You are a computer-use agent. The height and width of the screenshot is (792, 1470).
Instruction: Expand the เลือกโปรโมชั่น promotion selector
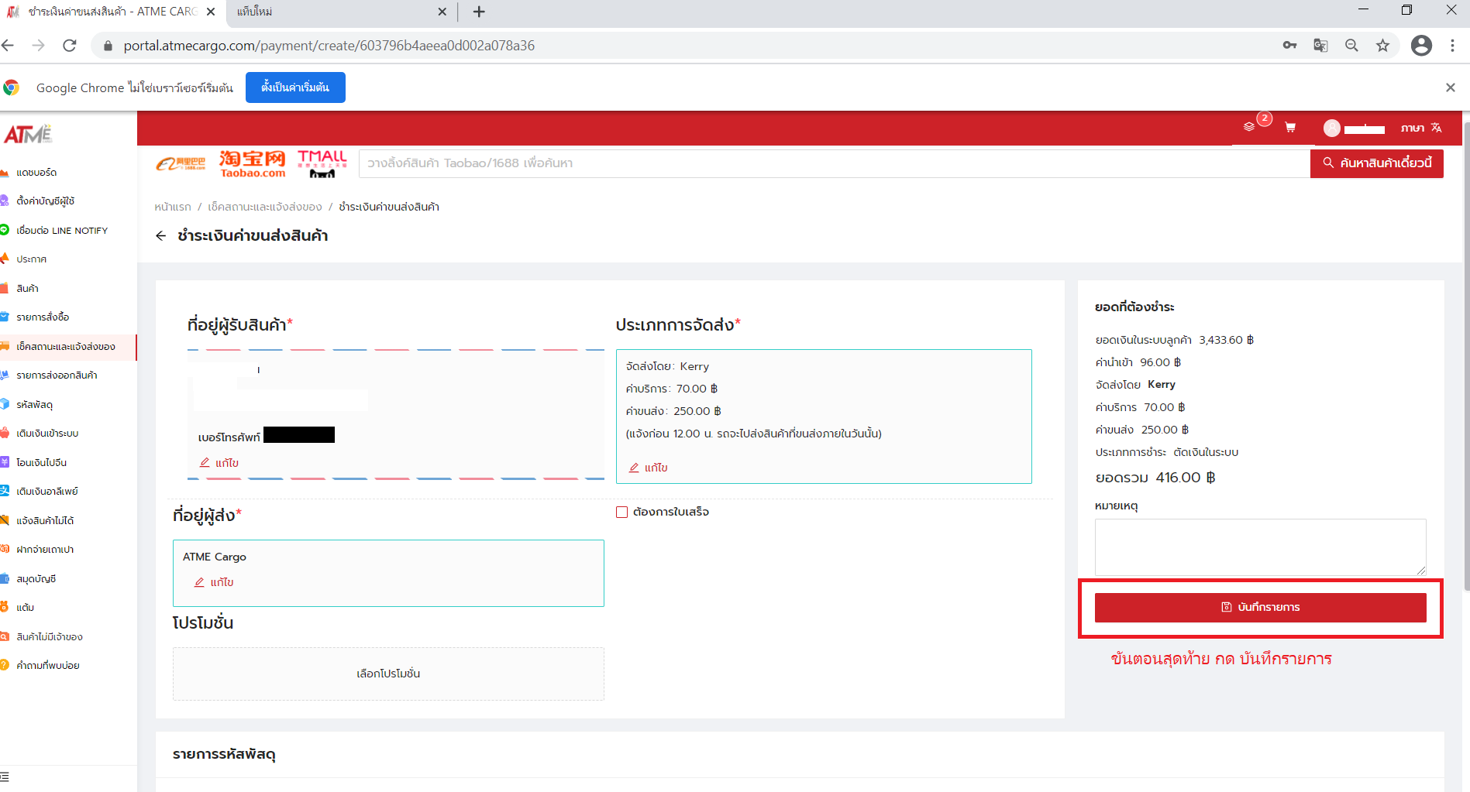click(388, 674)
